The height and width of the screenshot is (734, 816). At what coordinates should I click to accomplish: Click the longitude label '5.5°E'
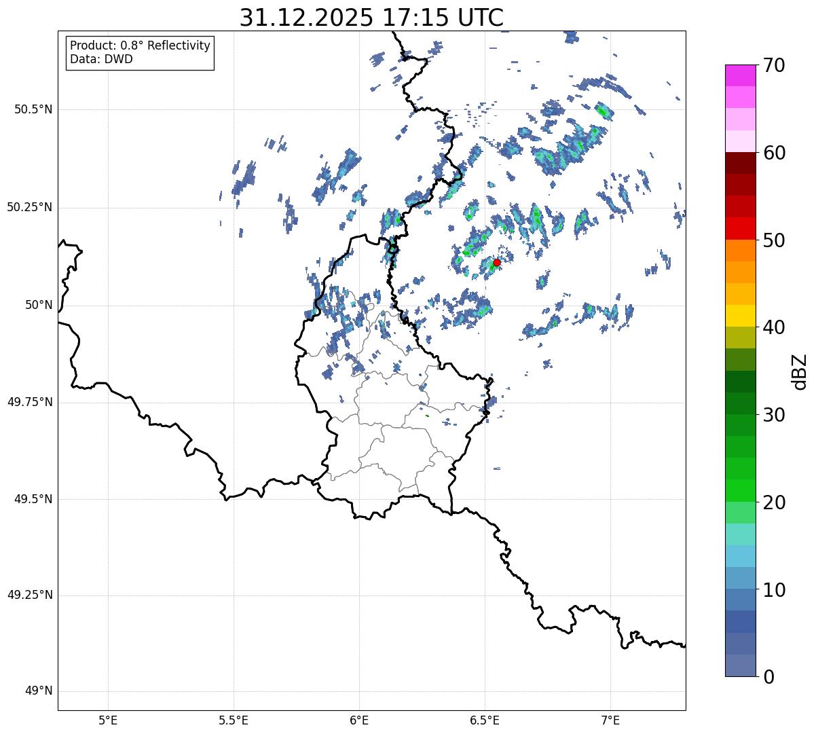(234, 720)
